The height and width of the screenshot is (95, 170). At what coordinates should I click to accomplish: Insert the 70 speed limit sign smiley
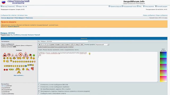pyautogui.click(x=9, y=55)
